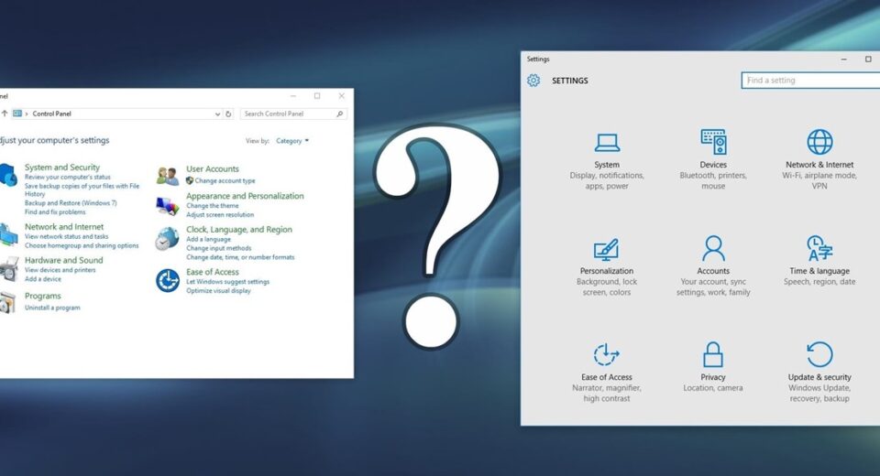Screen dimensions: 880x476
Task: Click View devices and printers link
Action: (x=60, y=270)
